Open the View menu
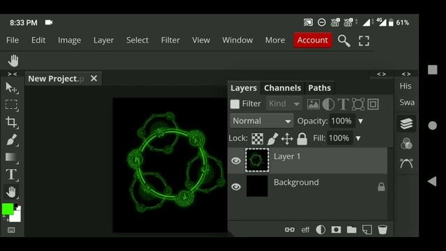Image resolution: width=446 pixels, height=251 pixels. coord(201,40)
